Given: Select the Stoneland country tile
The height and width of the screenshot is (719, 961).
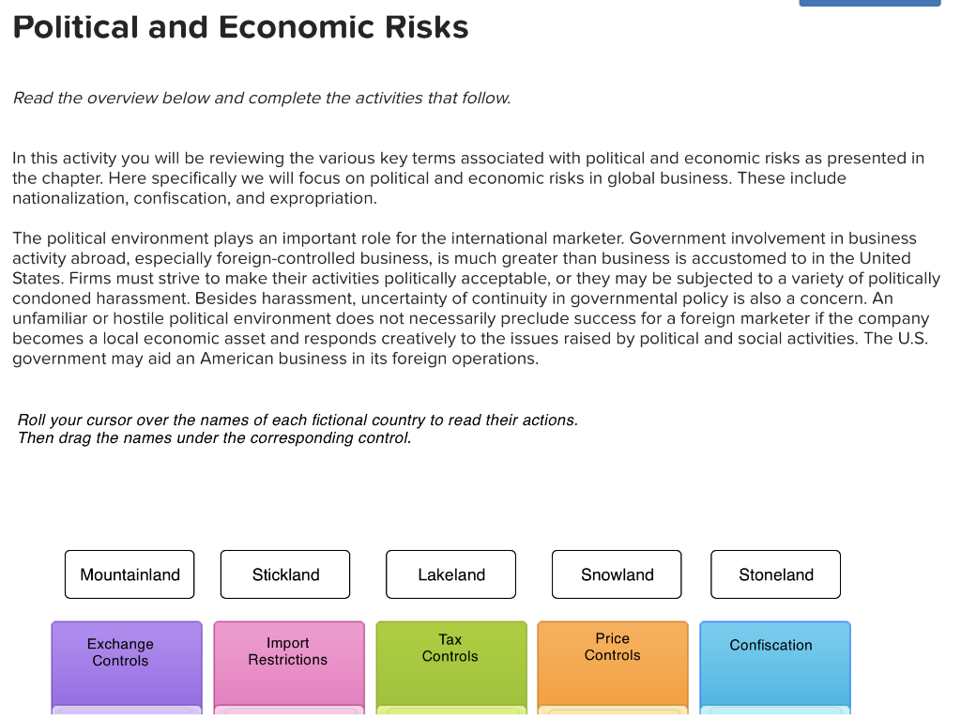Looking at the screenshot, I should 775,574.
